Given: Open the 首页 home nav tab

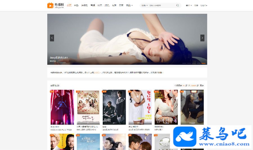Looking at the screenshot, I should [69, 5].
